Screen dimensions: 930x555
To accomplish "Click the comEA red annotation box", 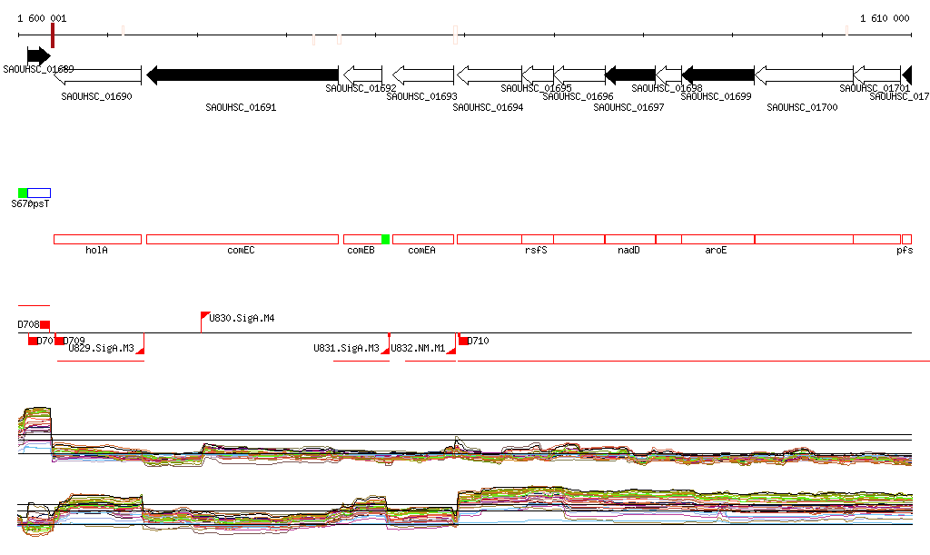I will pos(423,240).
